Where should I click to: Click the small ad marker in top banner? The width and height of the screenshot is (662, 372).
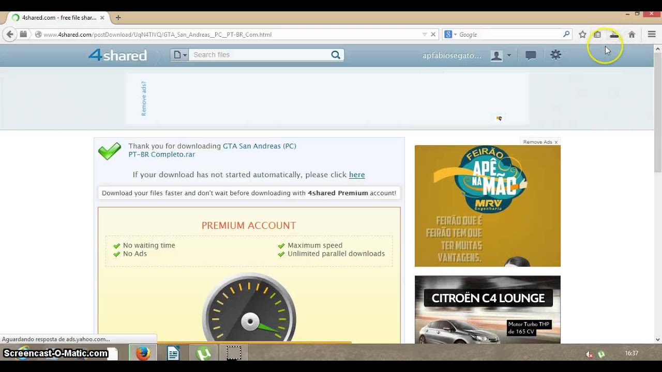[x=499, y=118]
